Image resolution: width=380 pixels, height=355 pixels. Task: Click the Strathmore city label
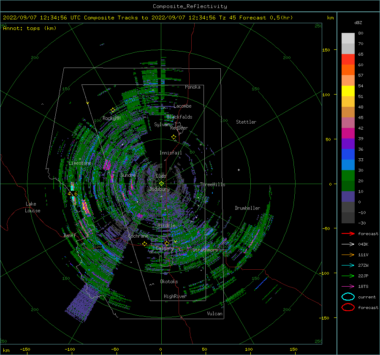pyautogui.click(x=206, y=249)
